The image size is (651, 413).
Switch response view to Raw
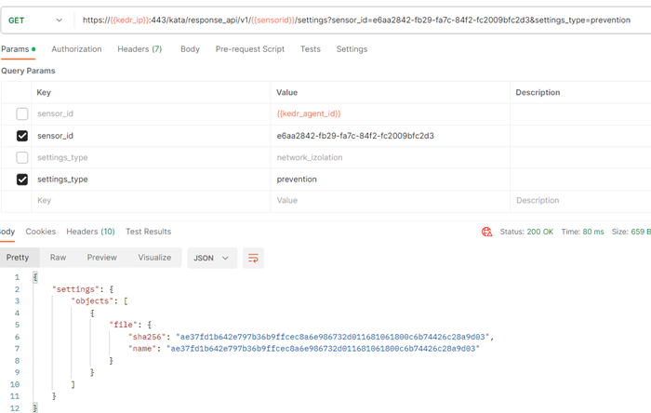tap(58, 258)
